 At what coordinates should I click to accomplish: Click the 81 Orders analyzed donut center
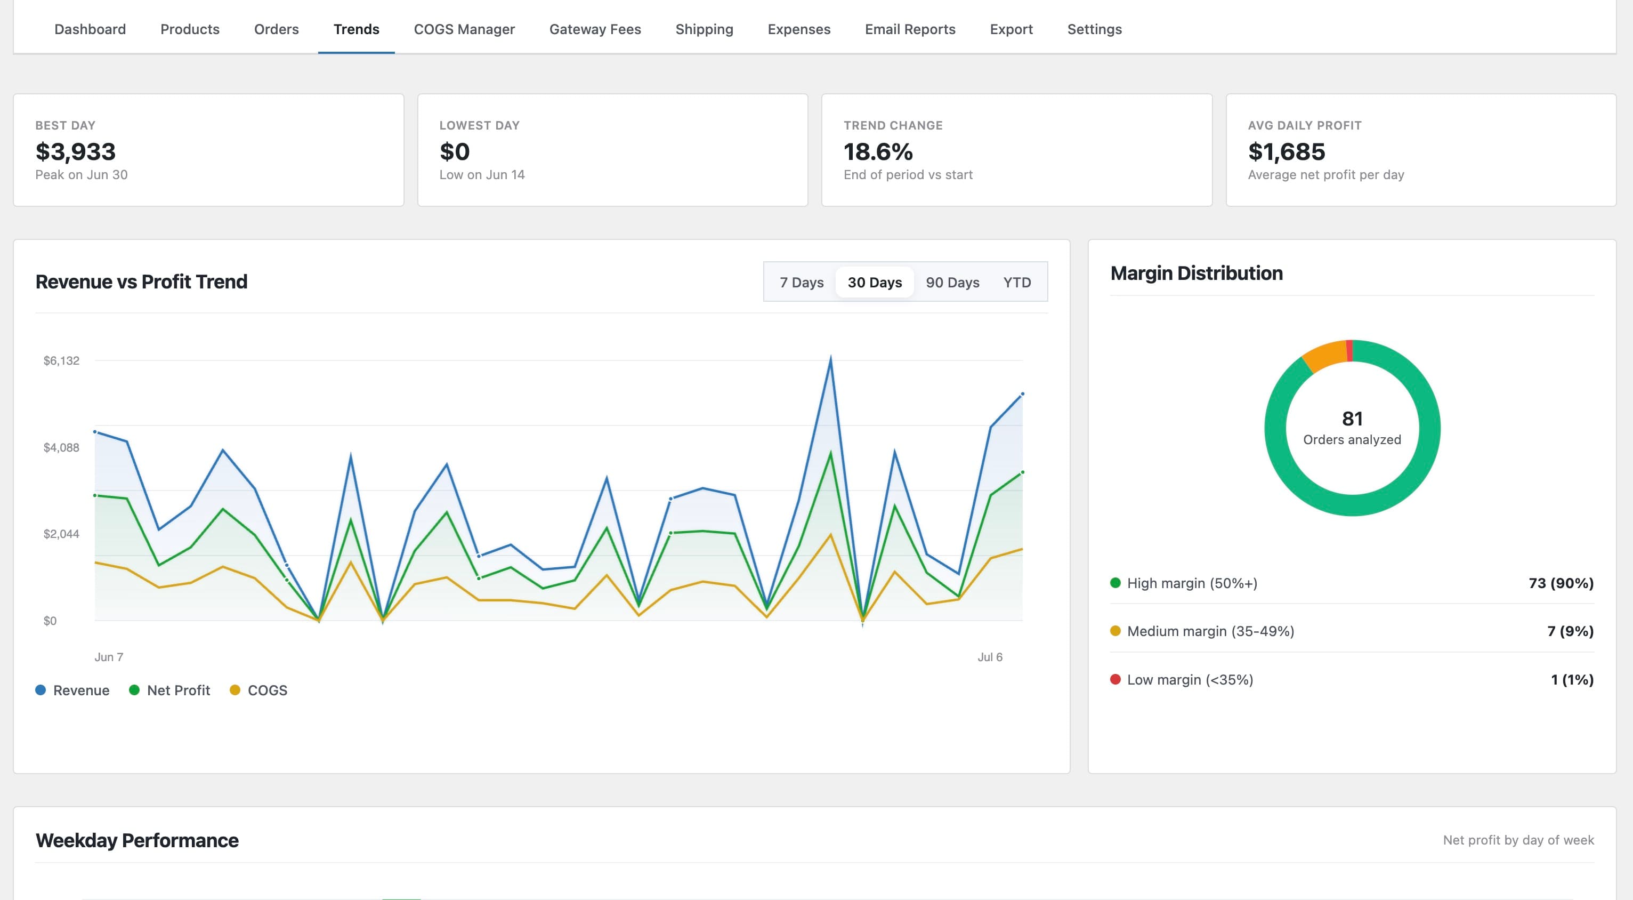pyautogui.click(x=1352, y=428)
